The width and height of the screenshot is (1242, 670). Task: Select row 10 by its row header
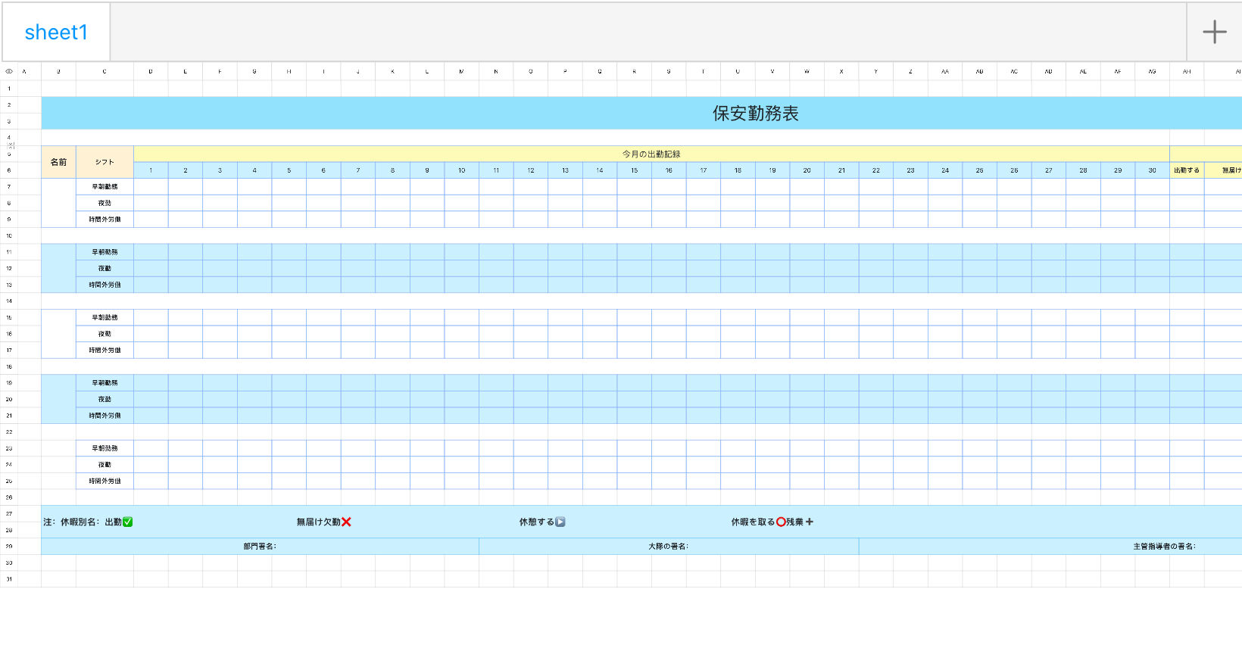[x=9, y=235]
